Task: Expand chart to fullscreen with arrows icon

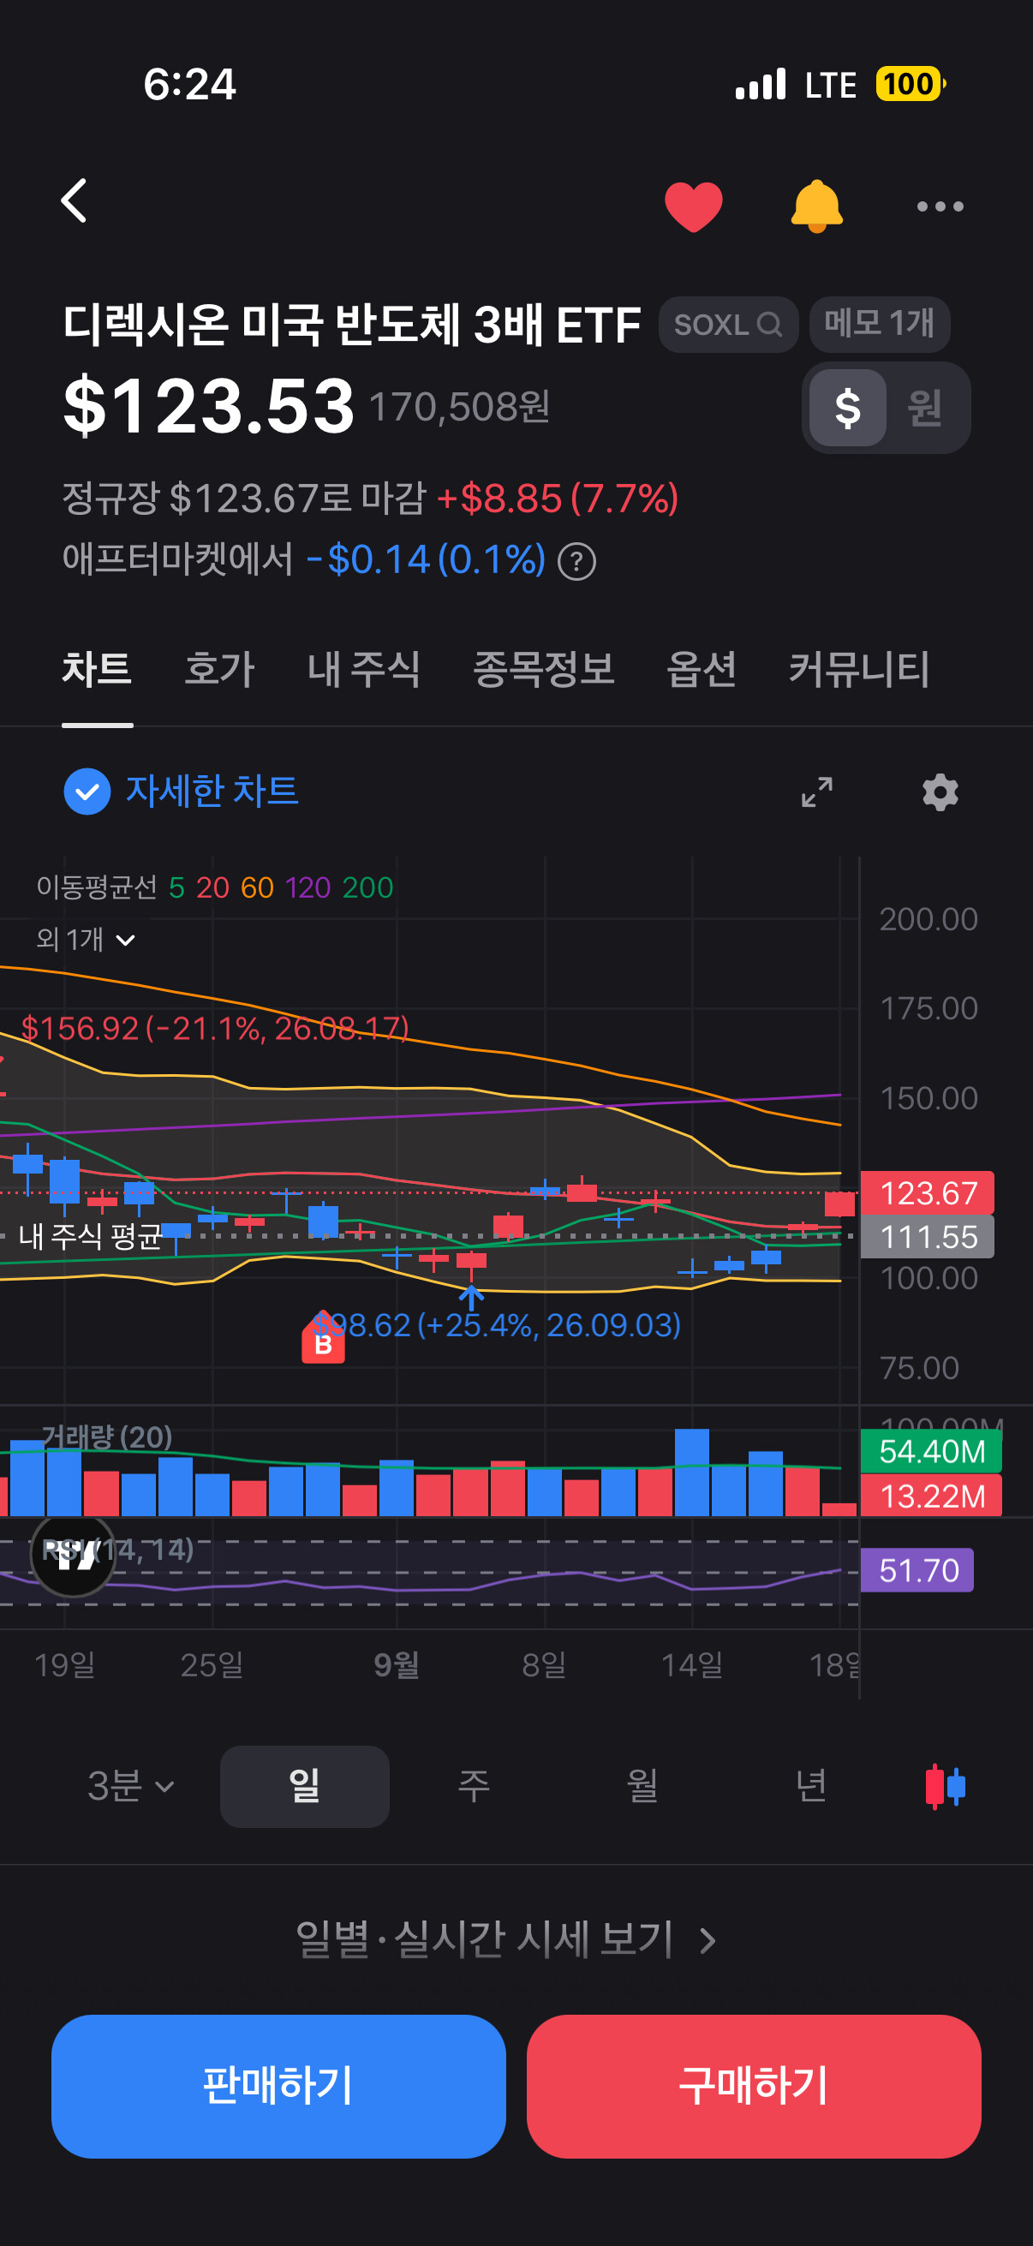Action: coord(817,791)
